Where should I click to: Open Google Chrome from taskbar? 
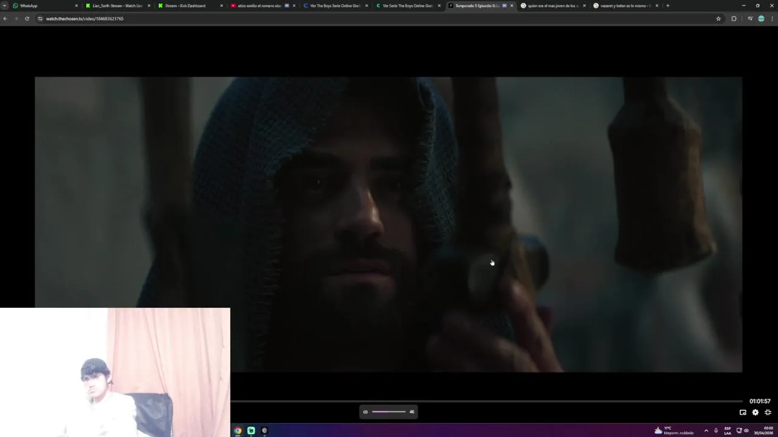(238, 430)
